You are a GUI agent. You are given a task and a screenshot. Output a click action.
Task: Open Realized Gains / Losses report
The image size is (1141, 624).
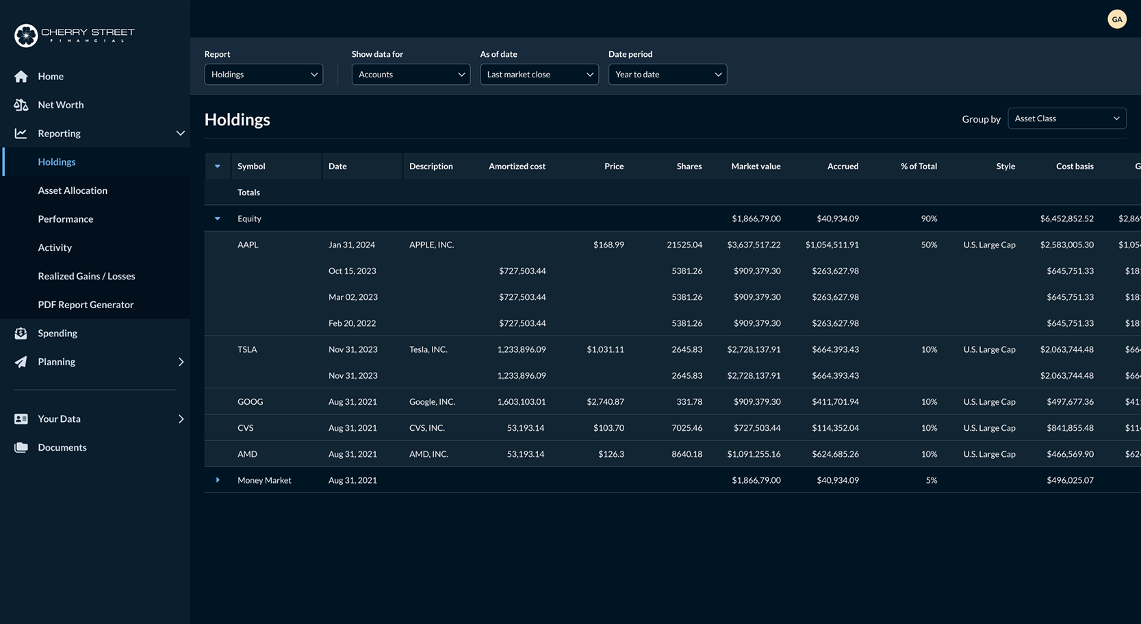pyautogui.click(x=86, y=276)
